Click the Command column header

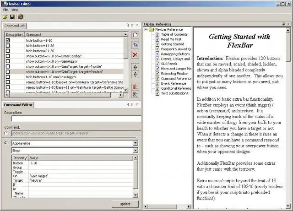click(74, 35)
